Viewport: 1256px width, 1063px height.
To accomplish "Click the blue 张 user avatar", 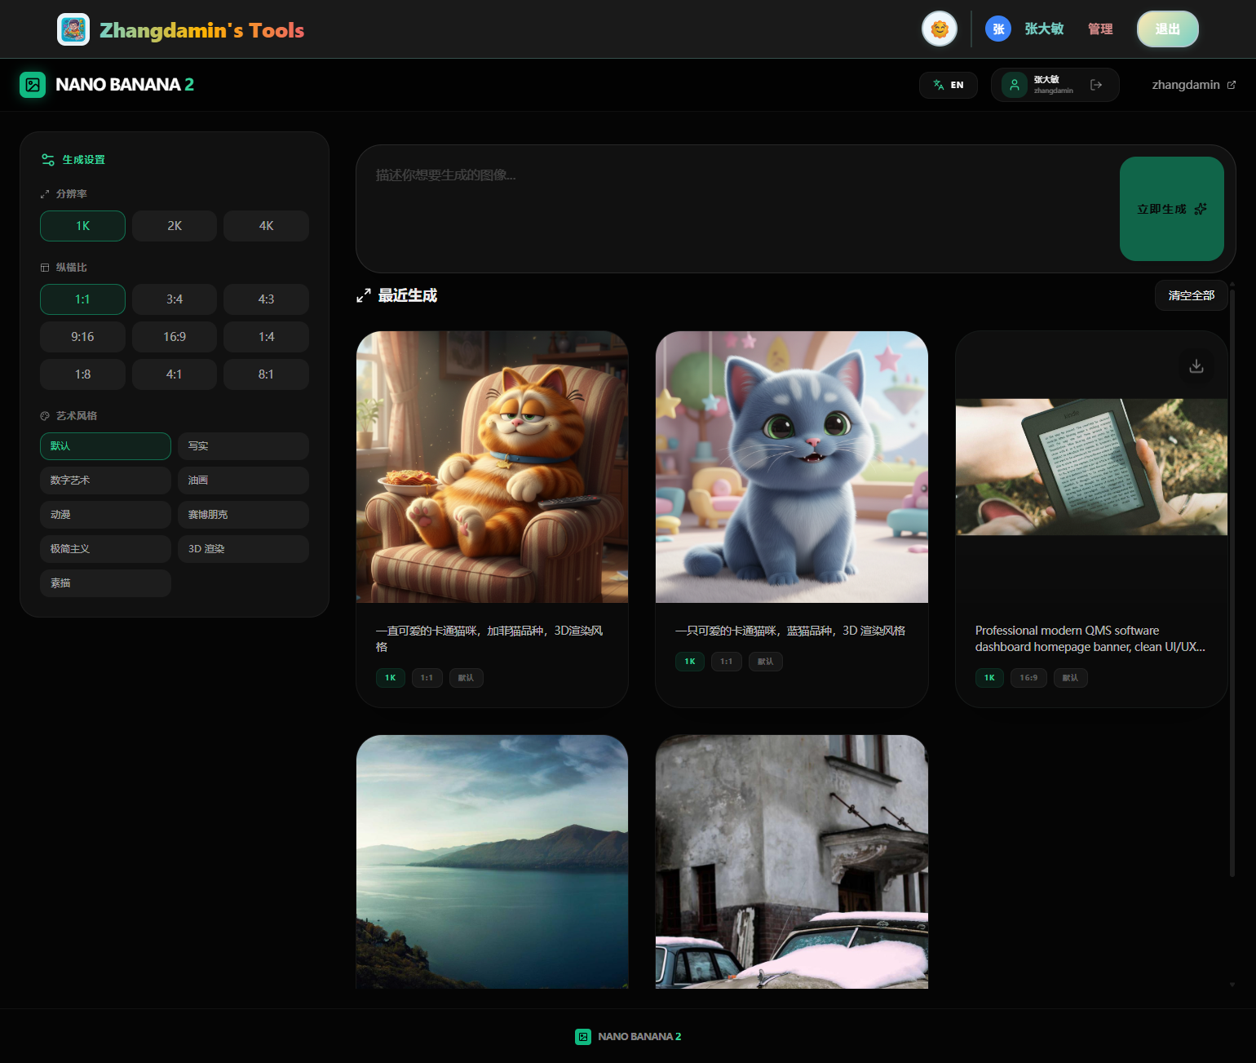I will pos(998,29).
